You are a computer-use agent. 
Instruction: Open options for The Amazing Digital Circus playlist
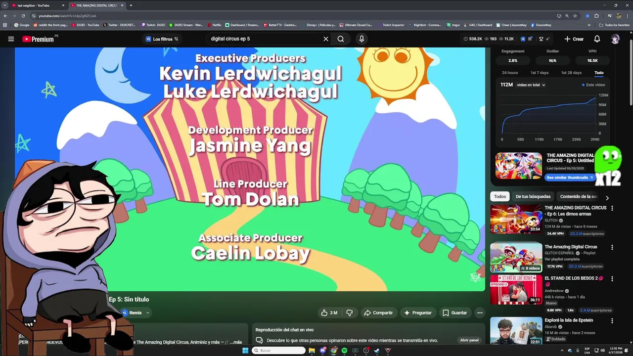coord(612,247)
